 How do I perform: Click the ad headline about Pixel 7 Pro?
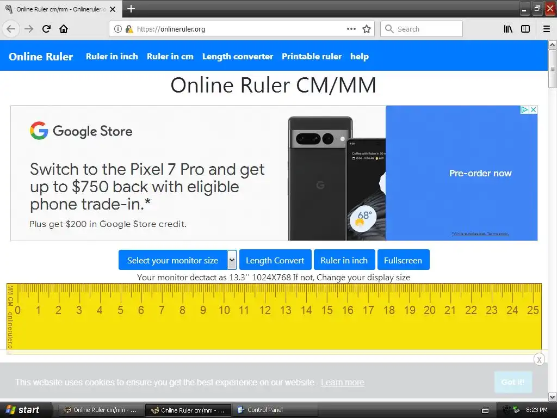pos(147,187)
